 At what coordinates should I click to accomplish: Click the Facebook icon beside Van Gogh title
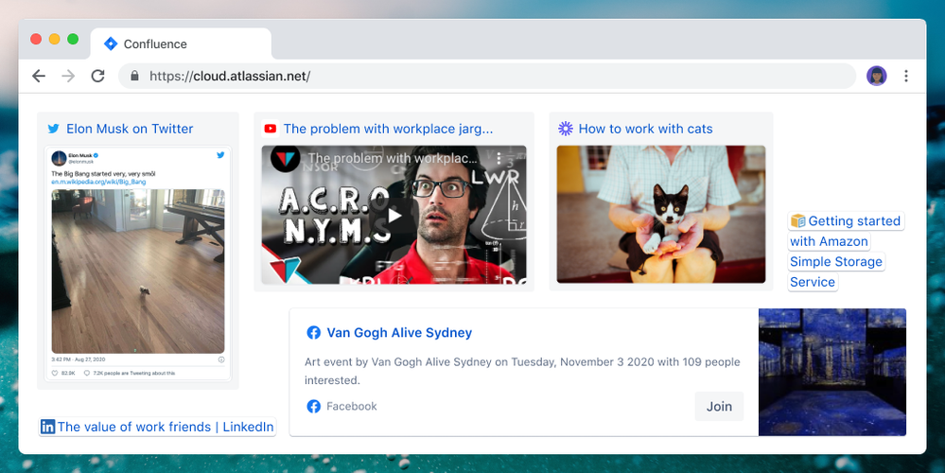click(313, 333)
